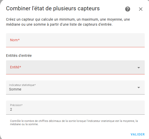Click the VALIDER button
Viewport: 149px width, 139px height.
point(138,134)
